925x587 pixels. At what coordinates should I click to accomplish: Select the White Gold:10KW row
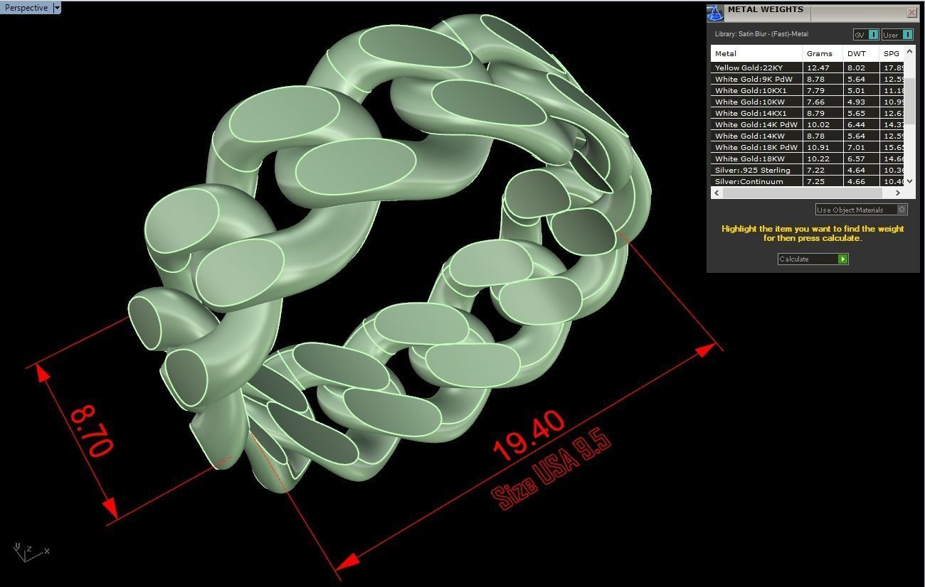808,102
